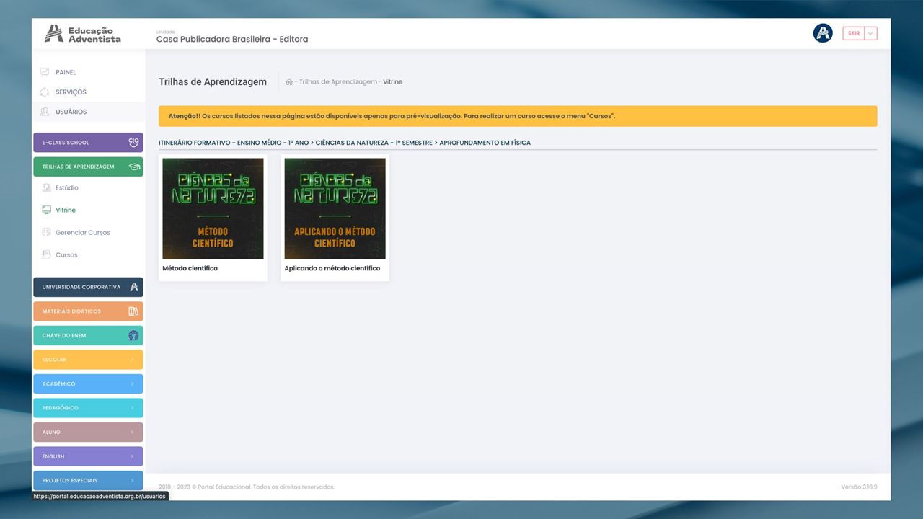Image resolution: width=923 pixels, height=519 pixels.
Task: Collapse the Trilhas de Aprendizagem section
Action: [x=88, y=167]
